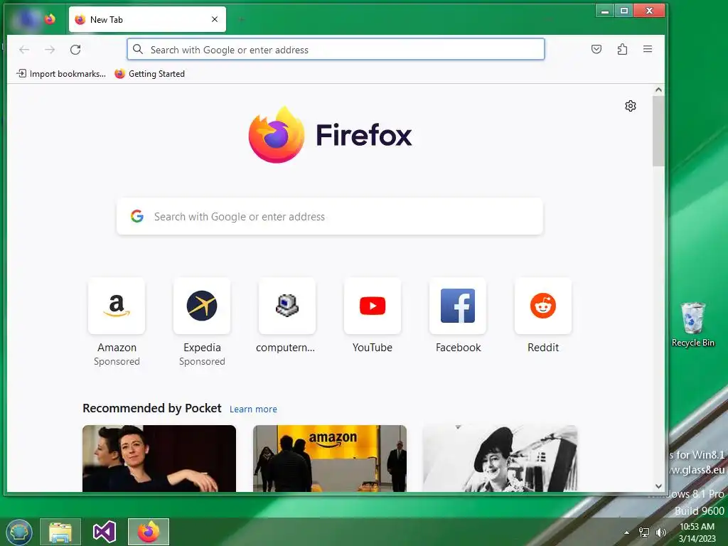The image size is (728, 546).
Task: Open a new tab with plus button
Action: click(x=241, y=19)
